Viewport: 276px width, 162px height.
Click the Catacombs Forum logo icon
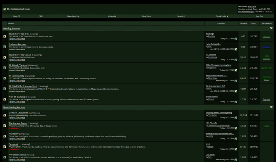4,9
